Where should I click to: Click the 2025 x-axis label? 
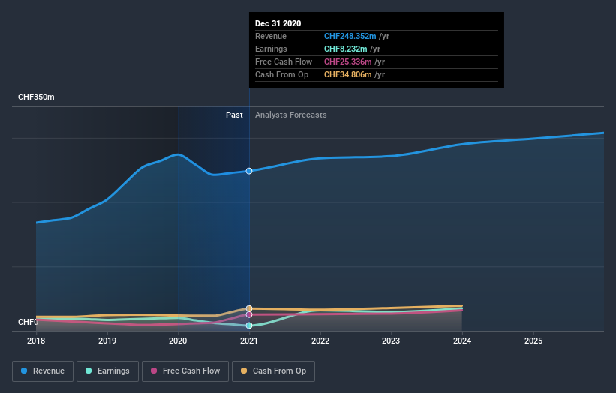click(x=533, y=340)
